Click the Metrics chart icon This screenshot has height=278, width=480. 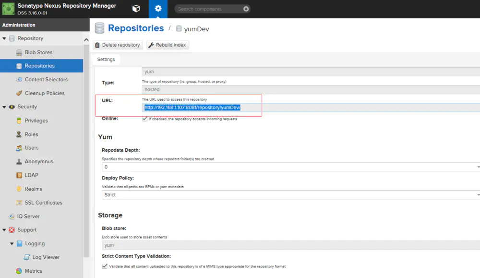click(x=19, y=271)
